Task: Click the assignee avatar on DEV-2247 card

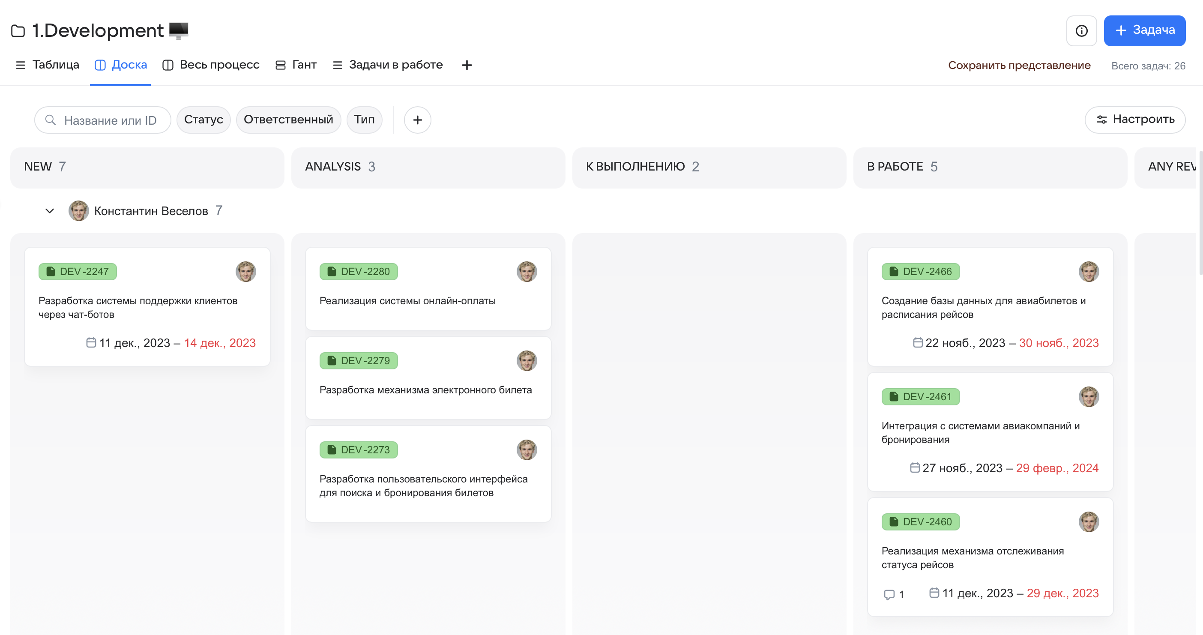Action: tap(245, 271)
